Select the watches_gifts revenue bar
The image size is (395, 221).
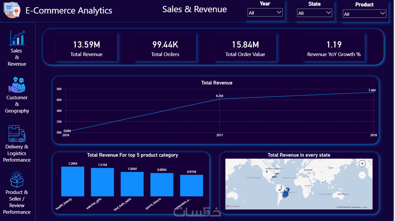click(102, 182)
